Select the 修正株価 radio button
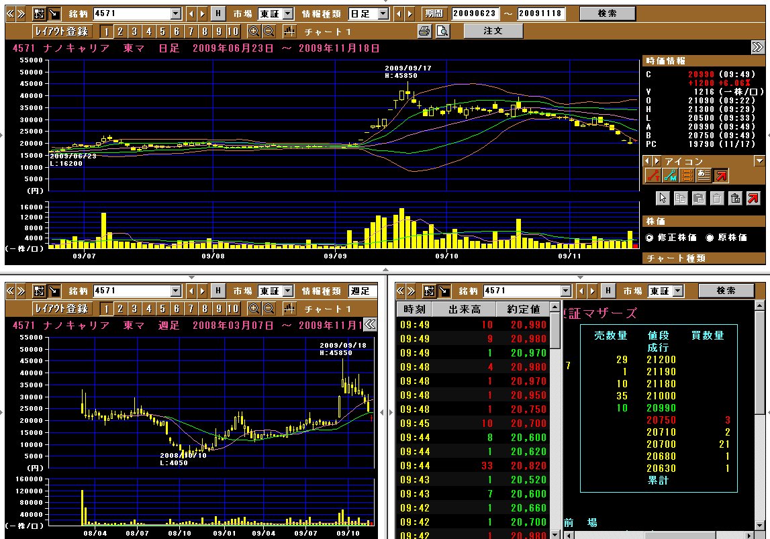The height and width of the screenshot is (539, 770). tap(650, 238)
